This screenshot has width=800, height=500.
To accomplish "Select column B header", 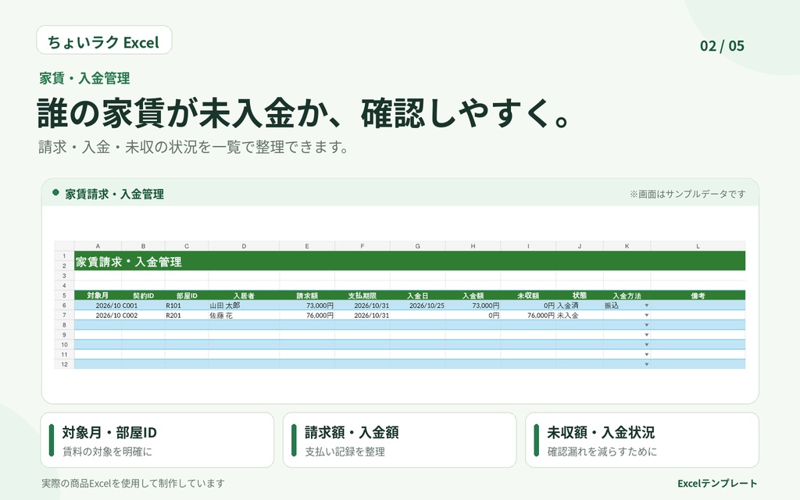I will [144, 246].
